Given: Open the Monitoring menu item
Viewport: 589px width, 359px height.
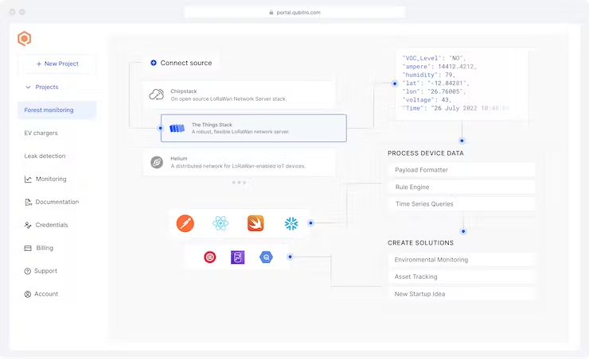Looking at the screenshot, I should pos(51,179).
